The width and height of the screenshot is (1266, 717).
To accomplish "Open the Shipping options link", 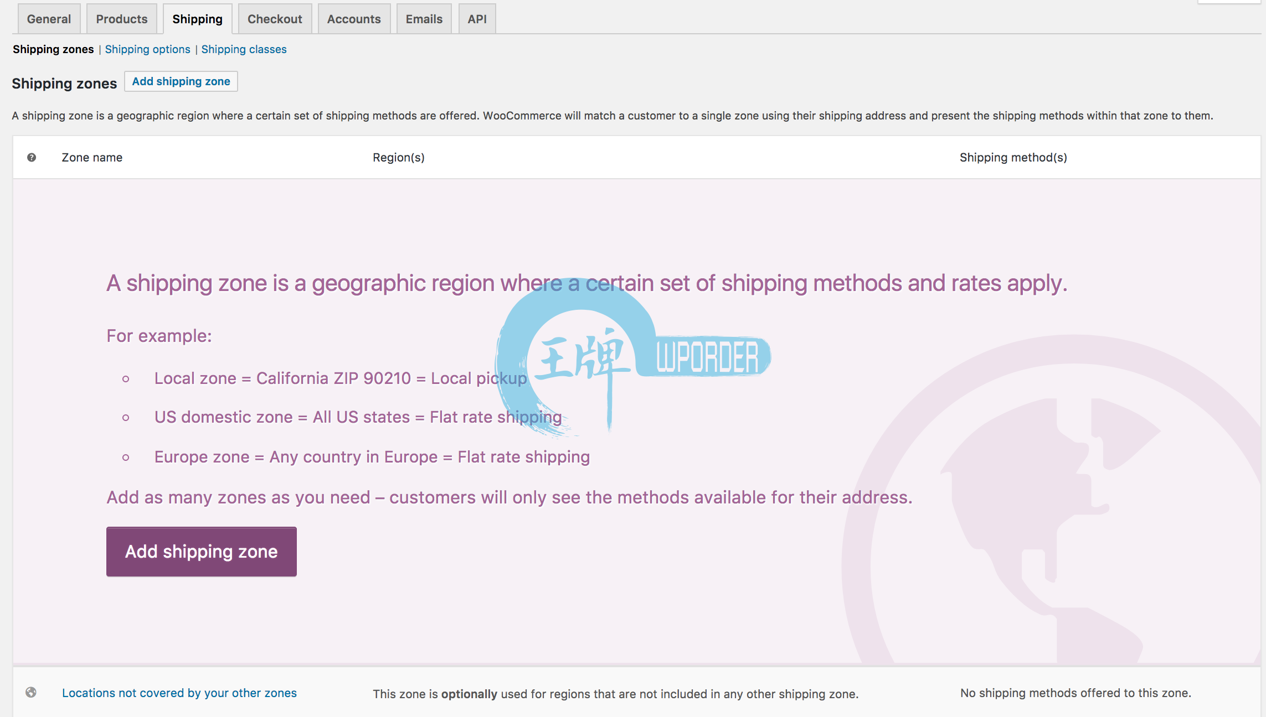I will [x=147, y=49].
